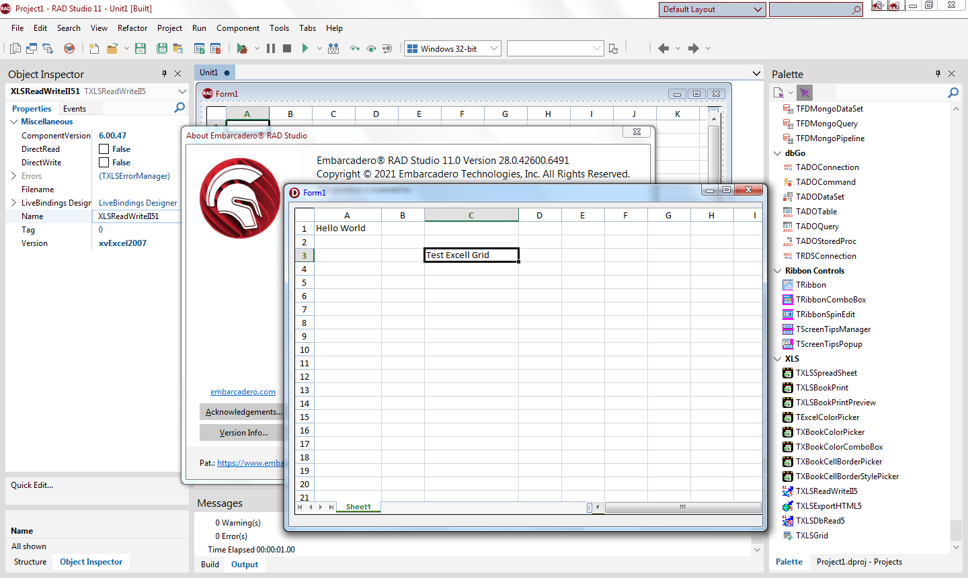Screen dimensions: 968x578
Task: Click the horizontal scrollbar in Form1 grid
Action: coord(682,507)
